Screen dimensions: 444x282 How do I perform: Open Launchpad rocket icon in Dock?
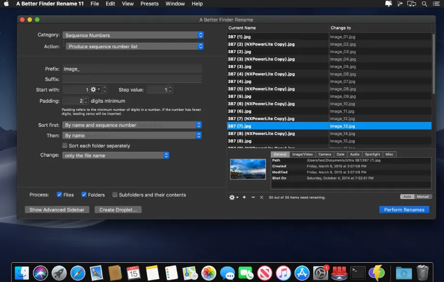pos(59,273)
